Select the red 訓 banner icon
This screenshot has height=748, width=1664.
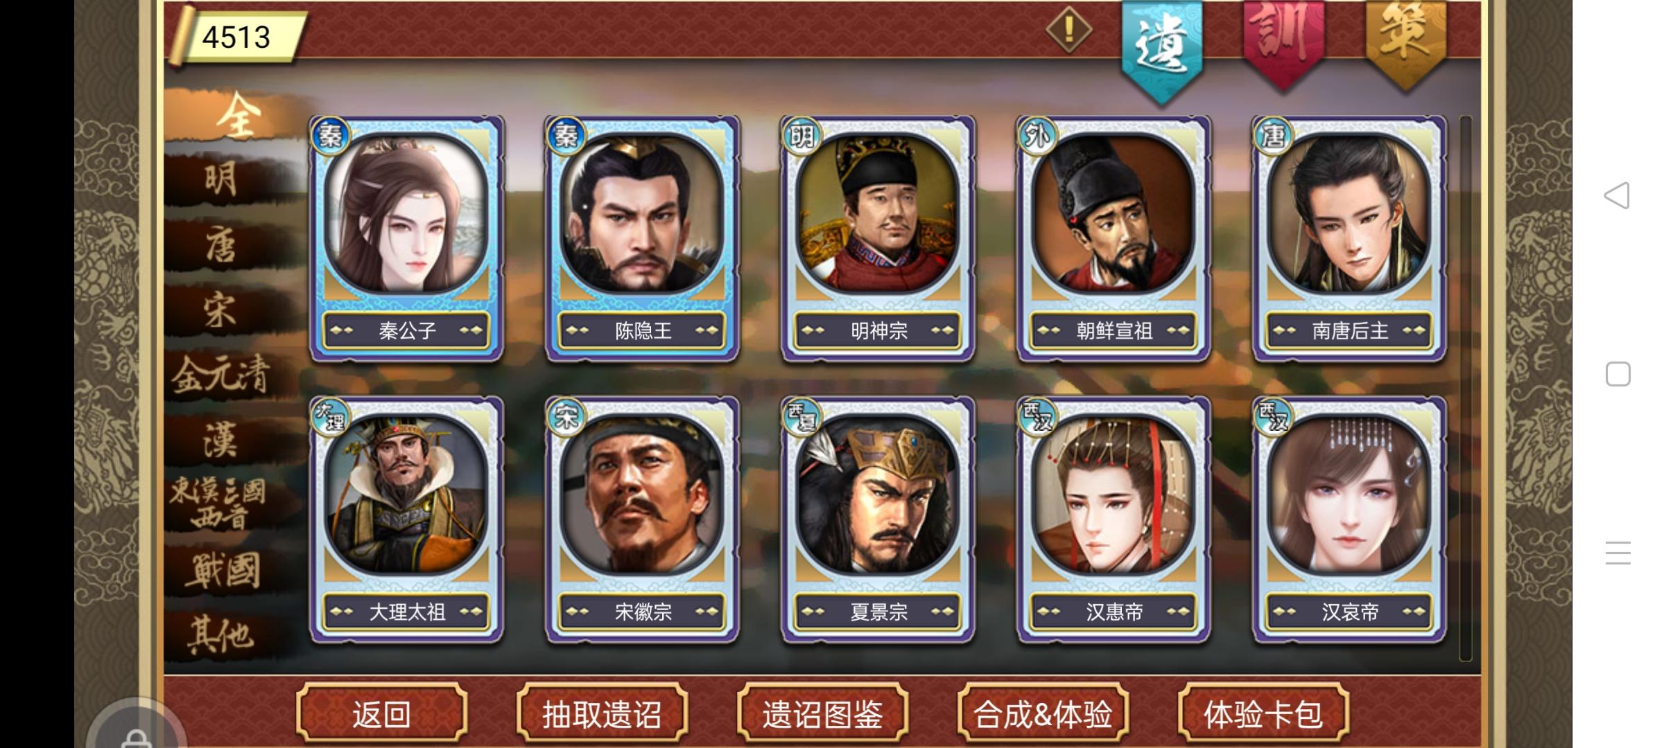click(x=1283, y=43)
